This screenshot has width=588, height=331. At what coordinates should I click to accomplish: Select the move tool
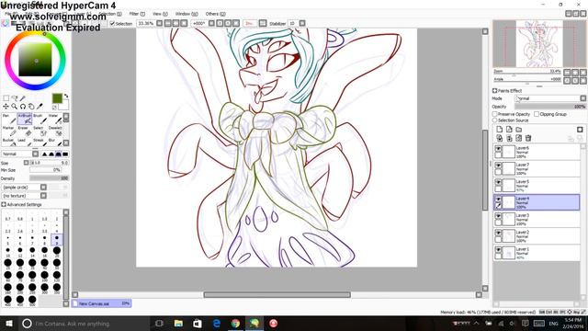(x=6, y=107)
